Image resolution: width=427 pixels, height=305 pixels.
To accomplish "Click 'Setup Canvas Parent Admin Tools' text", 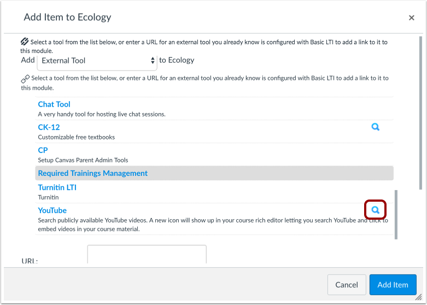I will tap(83, 160).
